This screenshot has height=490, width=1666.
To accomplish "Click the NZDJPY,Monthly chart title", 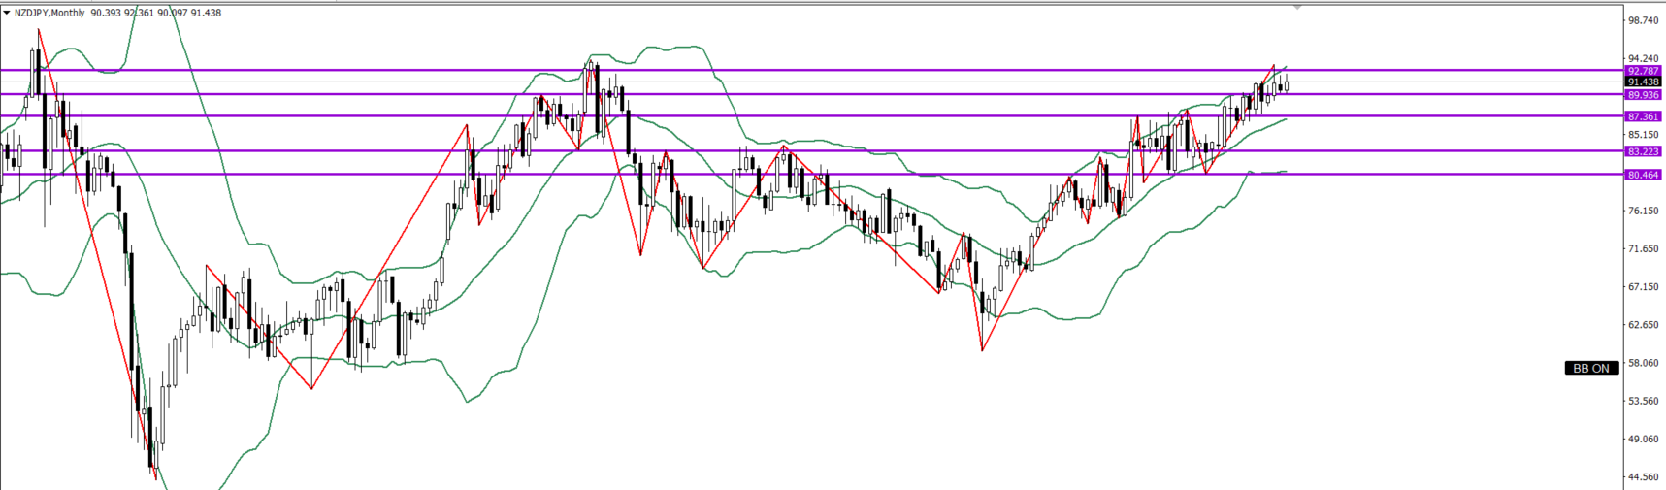I will (x=49, y=13).
